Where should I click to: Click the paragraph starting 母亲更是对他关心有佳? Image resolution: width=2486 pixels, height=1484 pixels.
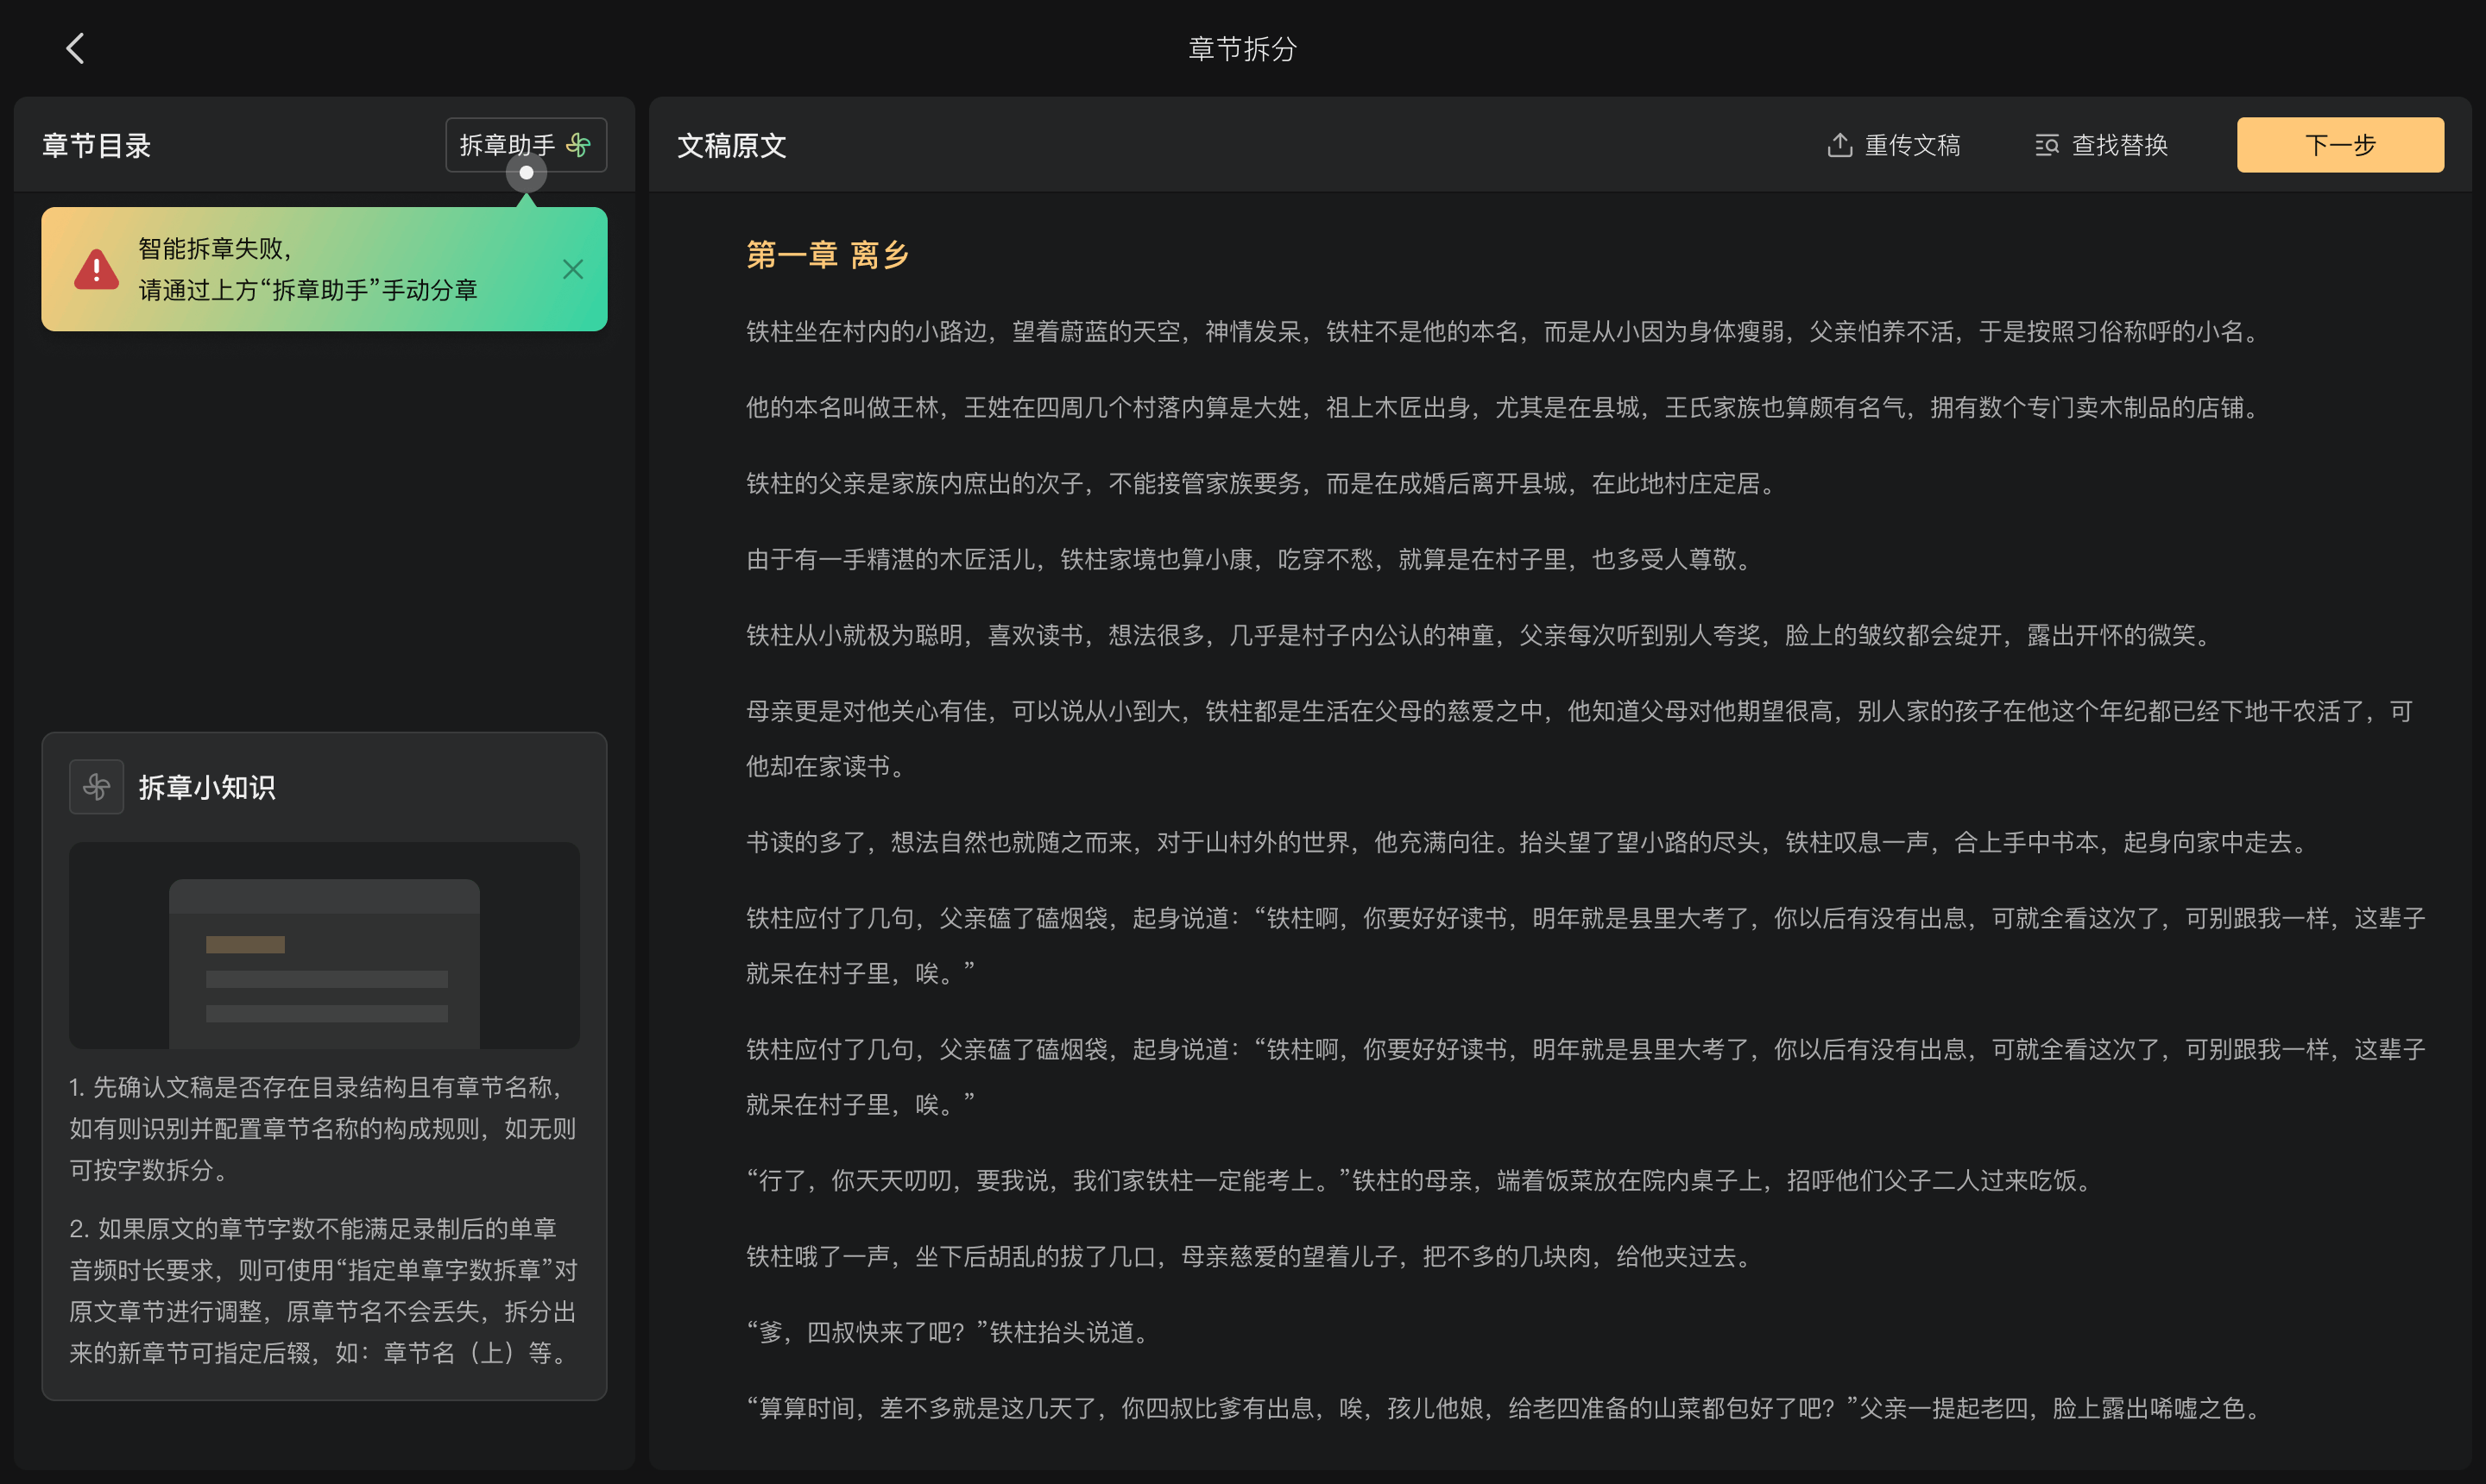(1580, 739)
